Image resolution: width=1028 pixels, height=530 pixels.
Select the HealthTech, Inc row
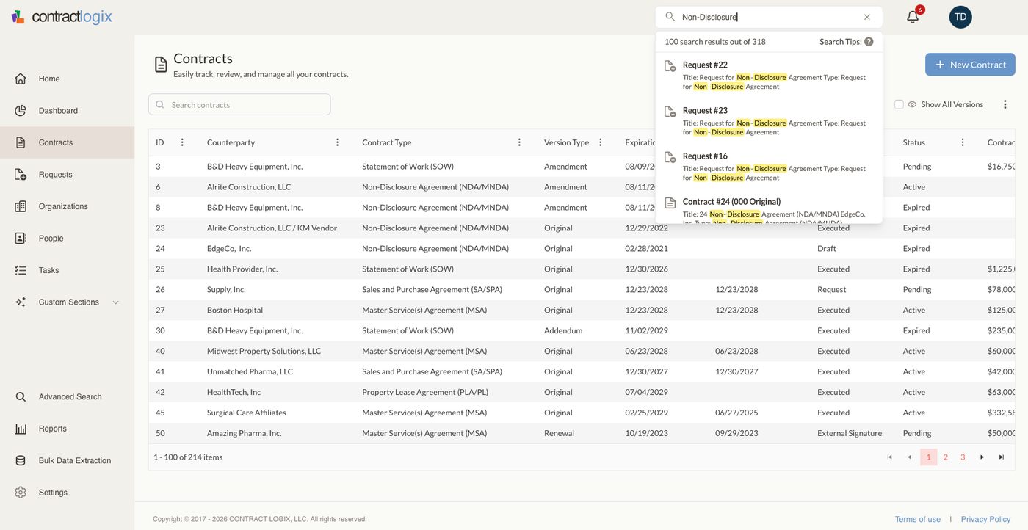point(582,392)
